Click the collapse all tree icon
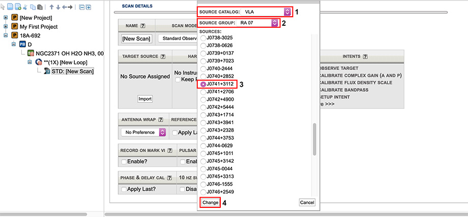 [x=80, y=7]
